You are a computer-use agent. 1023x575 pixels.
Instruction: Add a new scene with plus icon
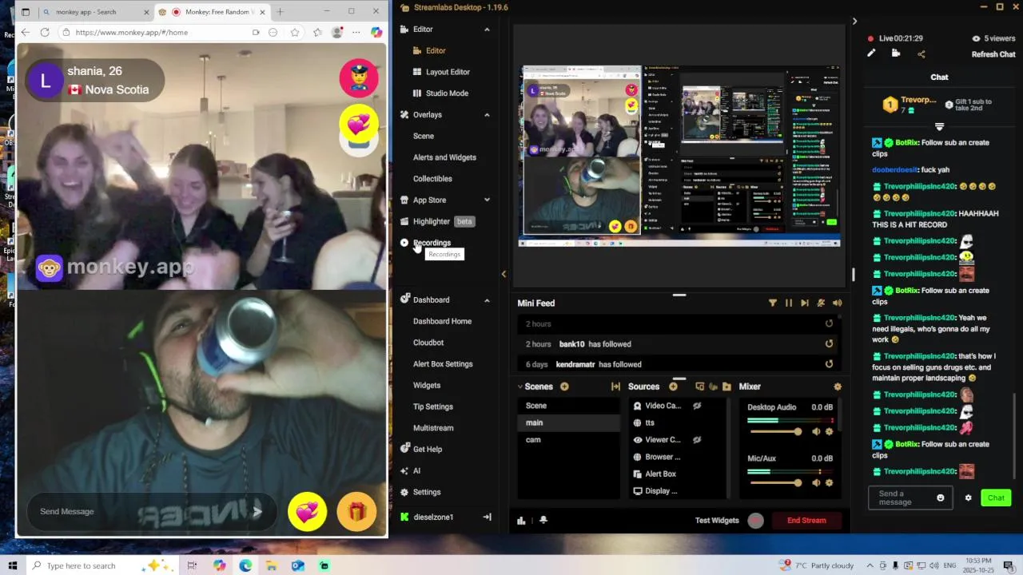564,387
